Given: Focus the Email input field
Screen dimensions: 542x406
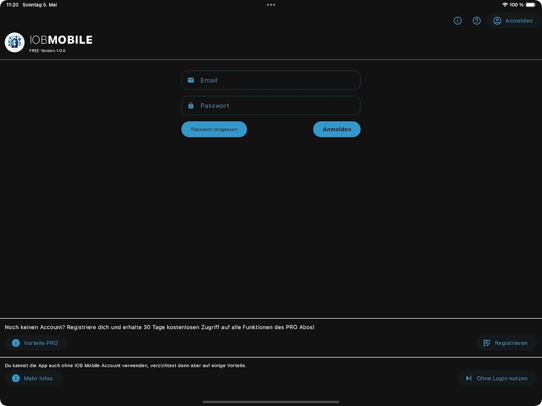Looking at the screenshot, I should 276,80.
